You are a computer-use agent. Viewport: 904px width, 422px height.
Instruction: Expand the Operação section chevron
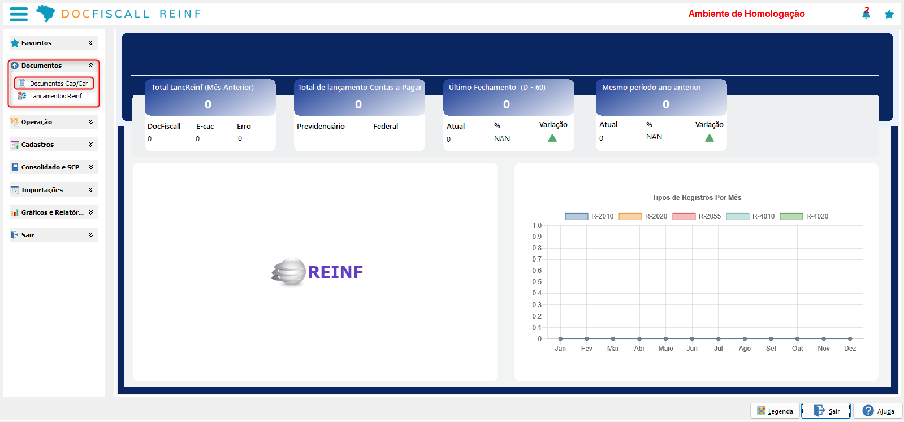(x=90, y=122)
